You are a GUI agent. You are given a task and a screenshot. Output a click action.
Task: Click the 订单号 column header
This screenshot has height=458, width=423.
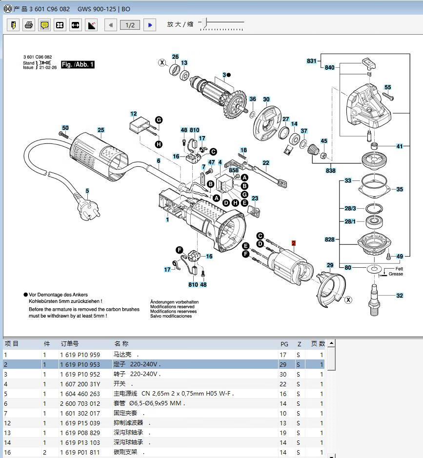[70, 344]
